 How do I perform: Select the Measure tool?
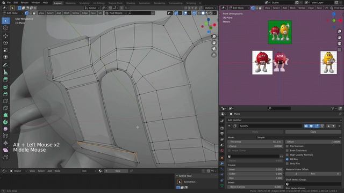coord(5,72)
